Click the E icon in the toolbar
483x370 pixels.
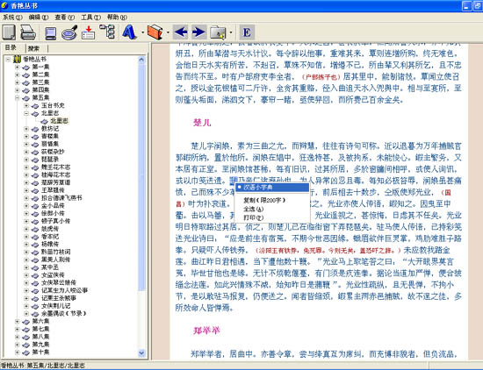pyautogui.click(x=247, y=32)
